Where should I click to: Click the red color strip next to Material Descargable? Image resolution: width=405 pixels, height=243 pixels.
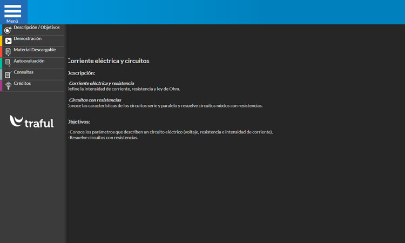coord(1,52)
